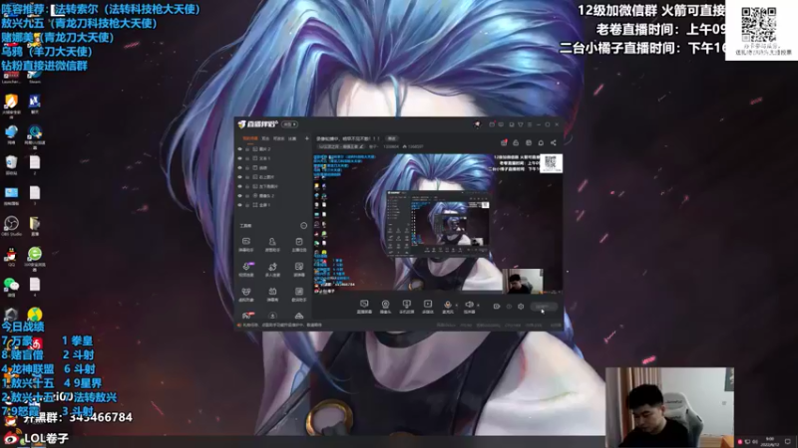
Task: Open the danmaku assistant tool (弹幕助手)
Action: pyautogui.click(x=246, y=244)
